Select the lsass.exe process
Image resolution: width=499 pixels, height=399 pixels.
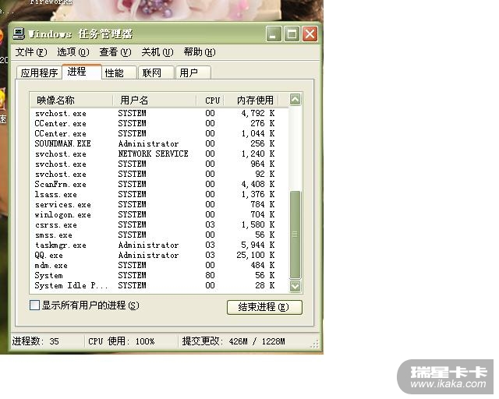pos(159,194)
